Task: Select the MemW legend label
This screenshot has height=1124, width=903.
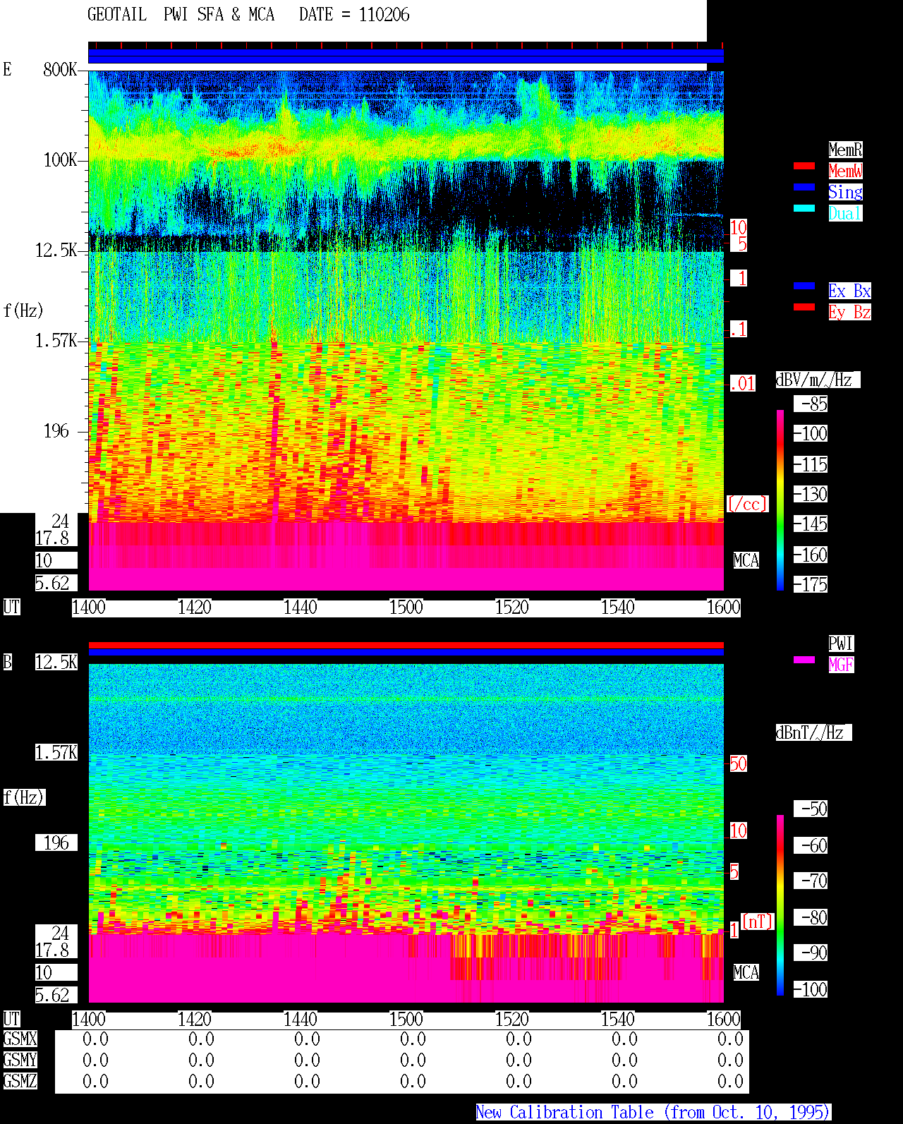Action: tap(845, 171)
